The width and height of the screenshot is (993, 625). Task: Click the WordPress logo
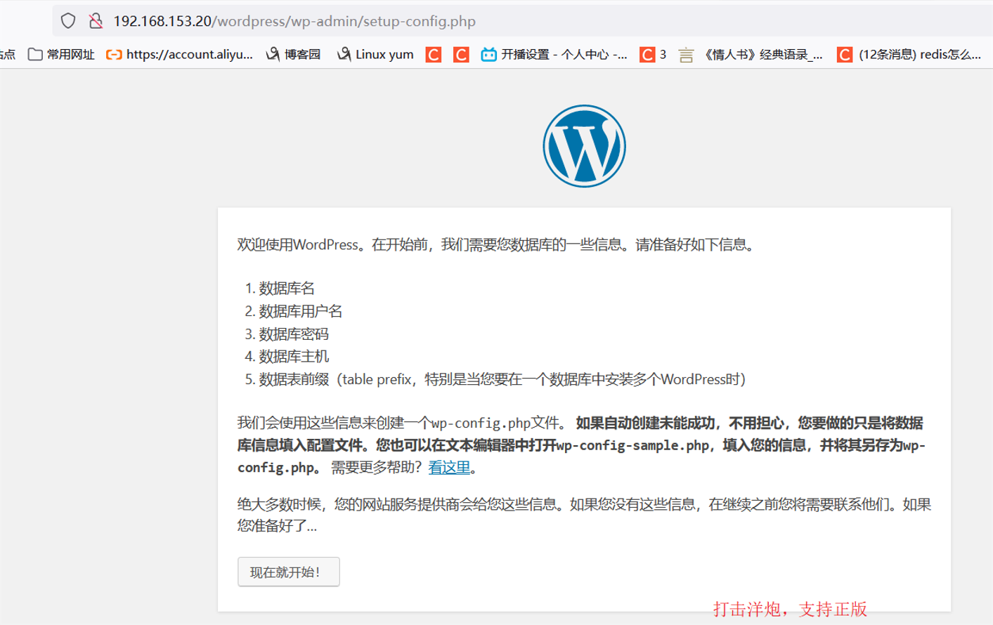tap(584, 146)
